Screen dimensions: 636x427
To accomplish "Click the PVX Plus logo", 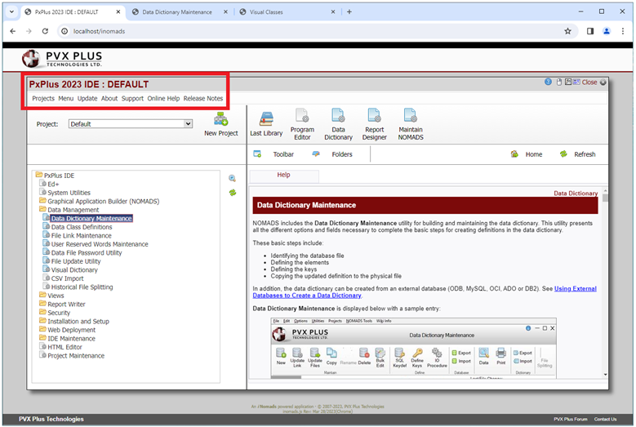I will [62, 59].
